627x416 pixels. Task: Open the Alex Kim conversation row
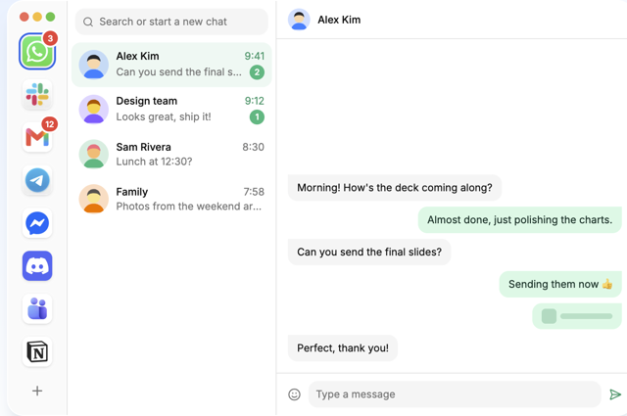point(171,65)
